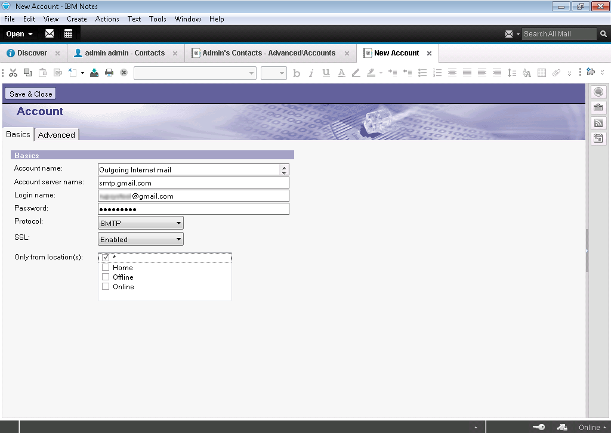
Task: Open Calendar from the grid icon
Action: [69, 34]
